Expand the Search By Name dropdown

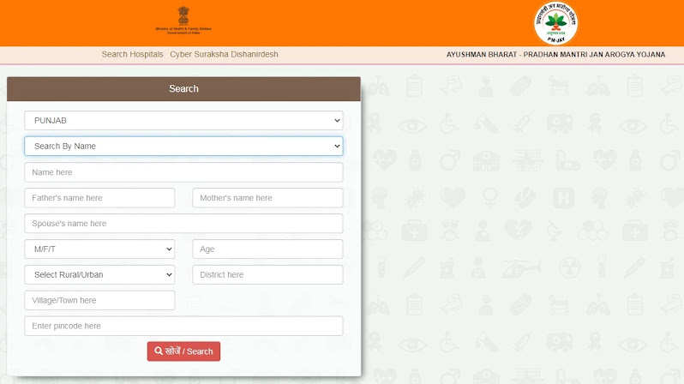(x=183, y=147)
